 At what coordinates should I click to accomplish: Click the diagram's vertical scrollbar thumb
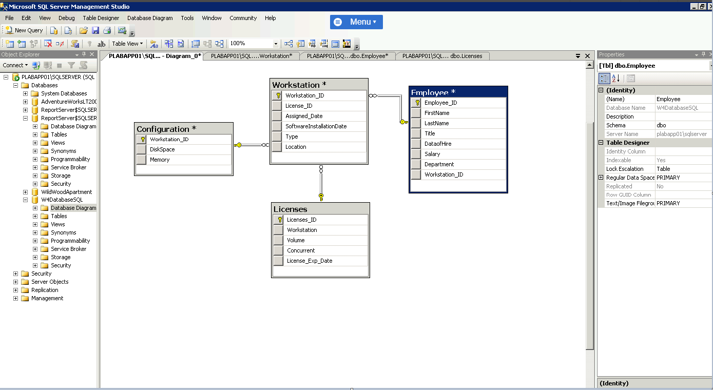point(590,236)
